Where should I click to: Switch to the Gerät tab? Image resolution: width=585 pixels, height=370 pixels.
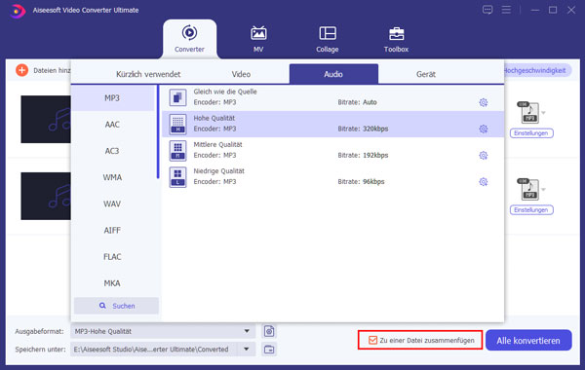(426, 74)
